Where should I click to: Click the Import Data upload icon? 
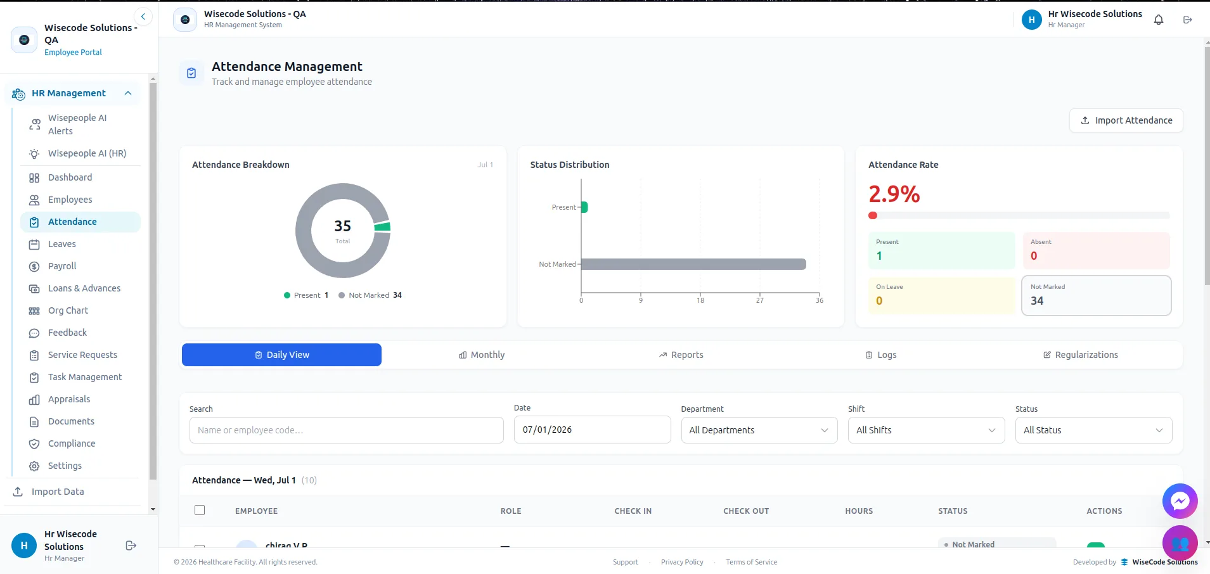coord(18,492)
